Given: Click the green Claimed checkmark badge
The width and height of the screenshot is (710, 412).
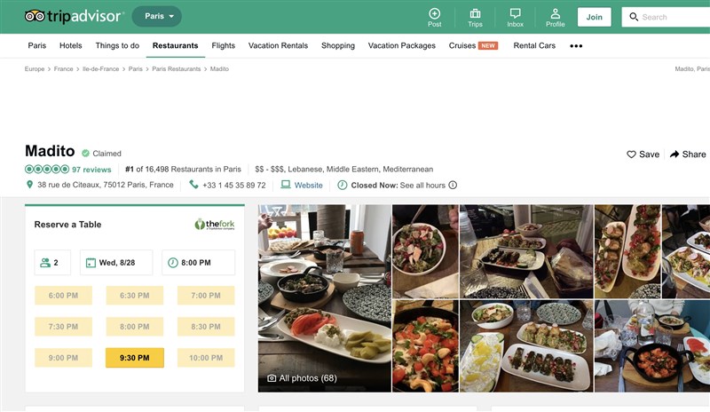Looking at the screenshot, I should (85, 154).
